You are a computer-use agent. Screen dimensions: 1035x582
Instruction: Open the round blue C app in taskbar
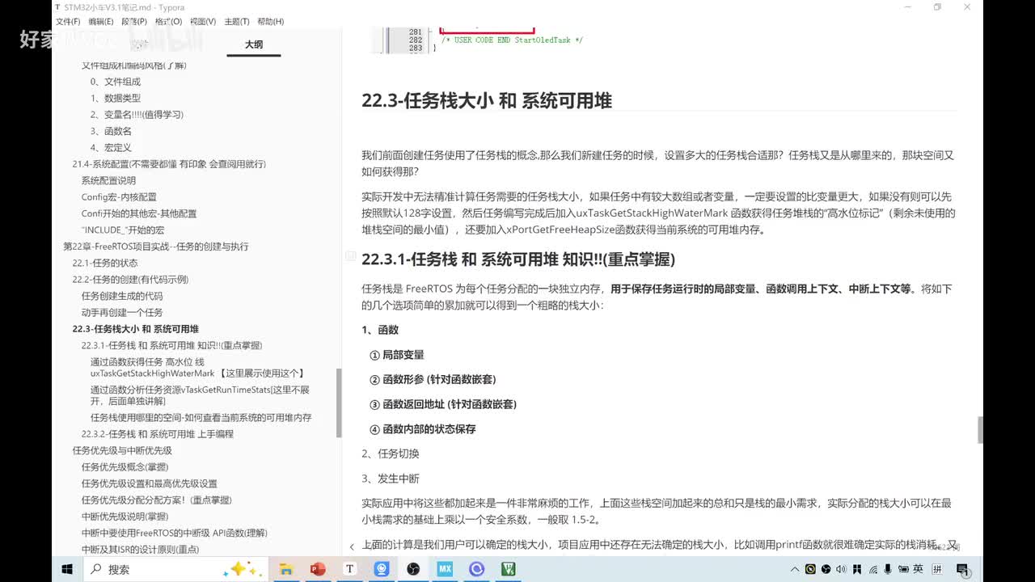pos(477,569)
